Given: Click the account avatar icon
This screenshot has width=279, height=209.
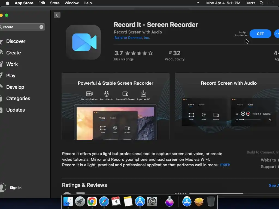Looking at the screenshot, I should point(2,188).
